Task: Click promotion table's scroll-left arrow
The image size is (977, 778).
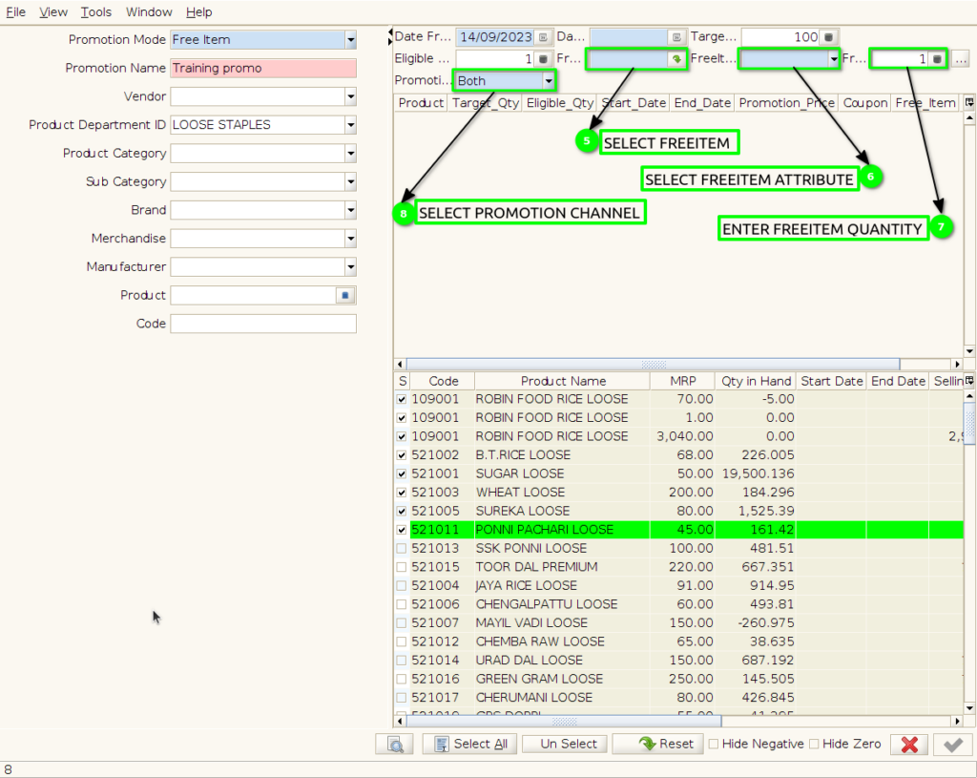Action: 400,364
